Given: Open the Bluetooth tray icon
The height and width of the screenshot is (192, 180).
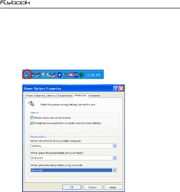Looking at the screenshot, I should (x=59, y=75).
